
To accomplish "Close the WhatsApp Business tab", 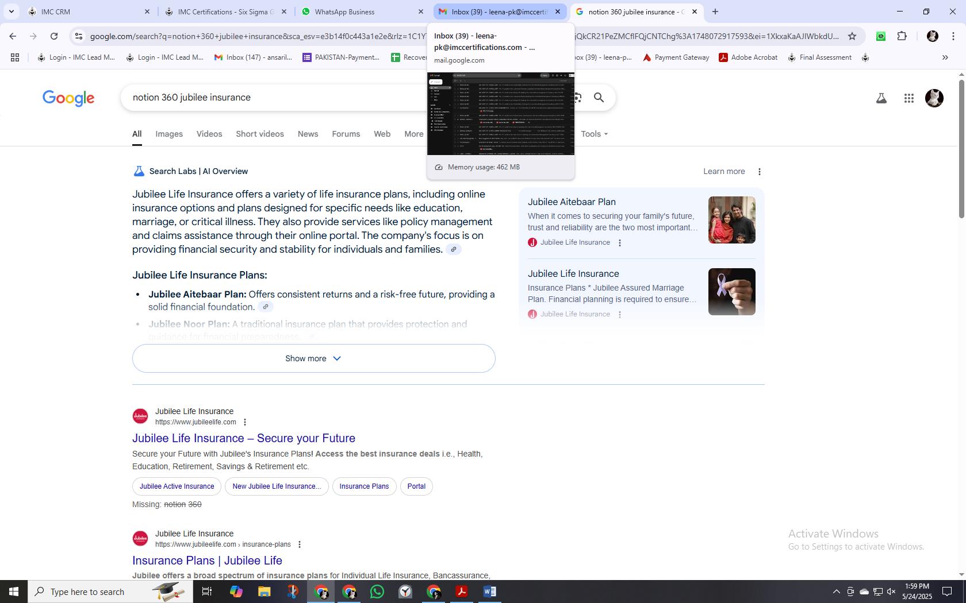I will pyautogui.click(x=420, y=11).
